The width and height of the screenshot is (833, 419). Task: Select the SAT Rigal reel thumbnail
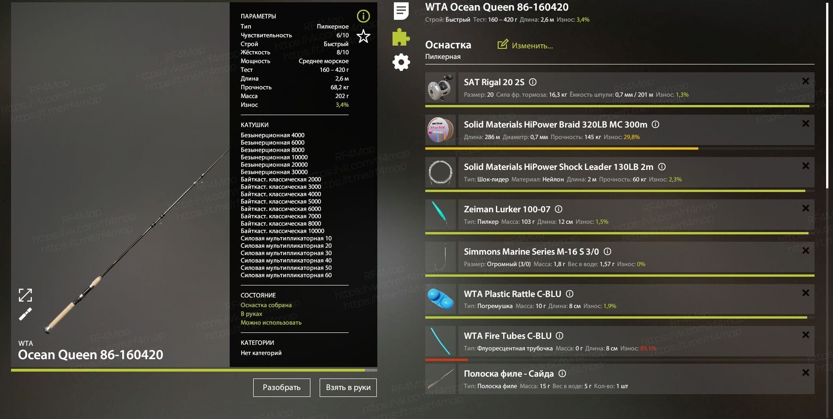tap(440, 87)
